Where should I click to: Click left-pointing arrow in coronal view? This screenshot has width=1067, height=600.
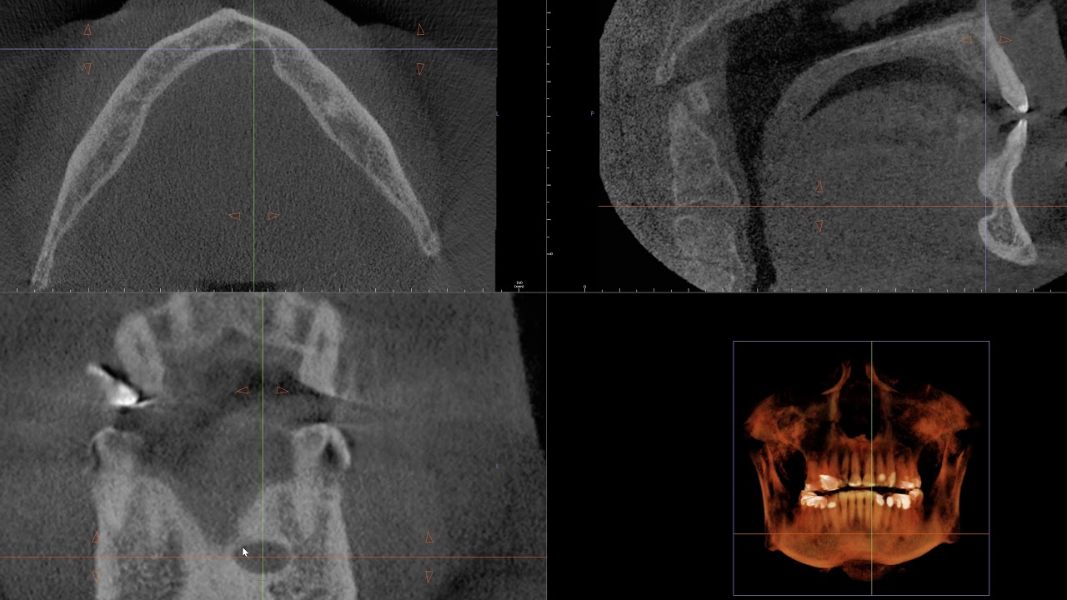243,390
